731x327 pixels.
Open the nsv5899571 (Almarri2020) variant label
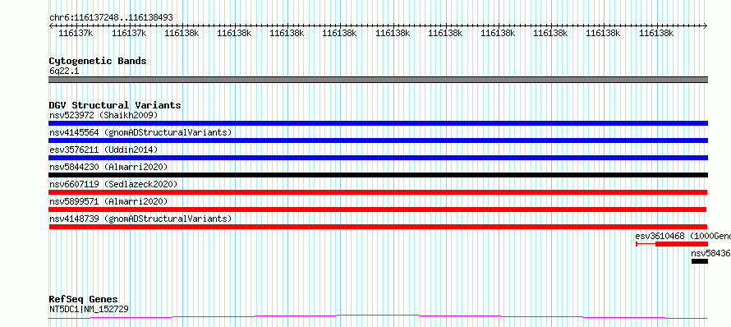(108, 201)
